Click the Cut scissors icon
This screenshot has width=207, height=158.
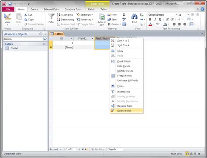(26, 15)
